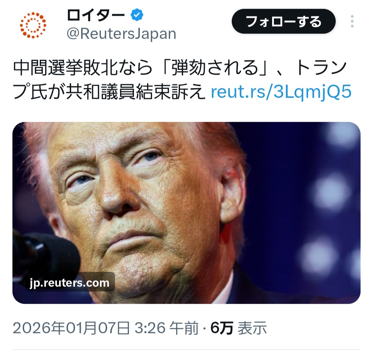Click the tweet headline text 中間選挙敗北なら

[x=83, y=68]
